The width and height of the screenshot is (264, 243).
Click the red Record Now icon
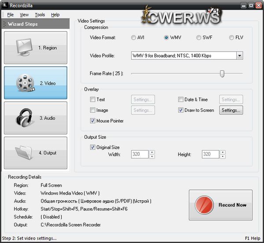pos(204,205)
